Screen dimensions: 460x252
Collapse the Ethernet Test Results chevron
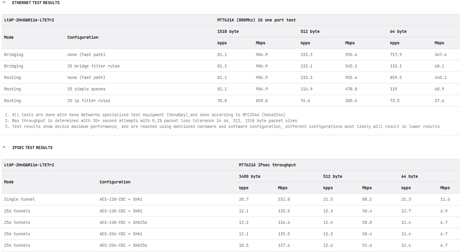(4, 3)
